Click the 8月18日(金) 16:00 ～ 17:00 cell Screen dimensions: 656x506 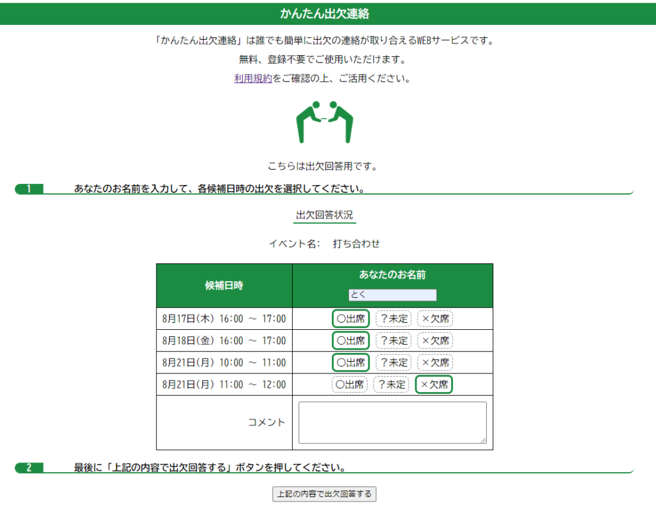click(x=224, y=340)
